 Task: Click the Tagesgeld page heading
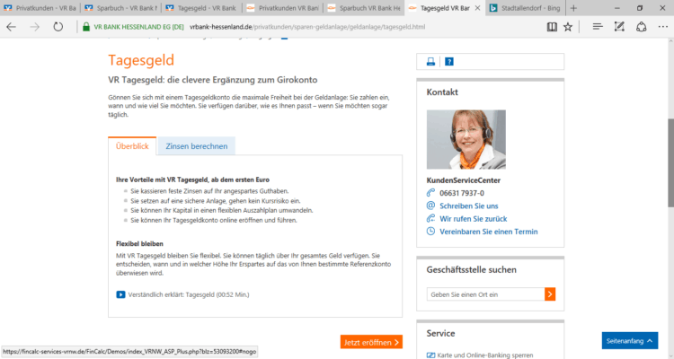coord(141,60)
